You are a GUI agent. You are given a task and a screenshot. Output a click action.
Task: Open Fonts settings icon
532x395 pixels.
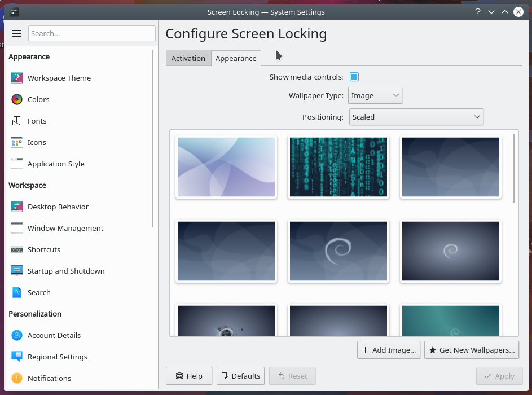(x=17, y=121)
